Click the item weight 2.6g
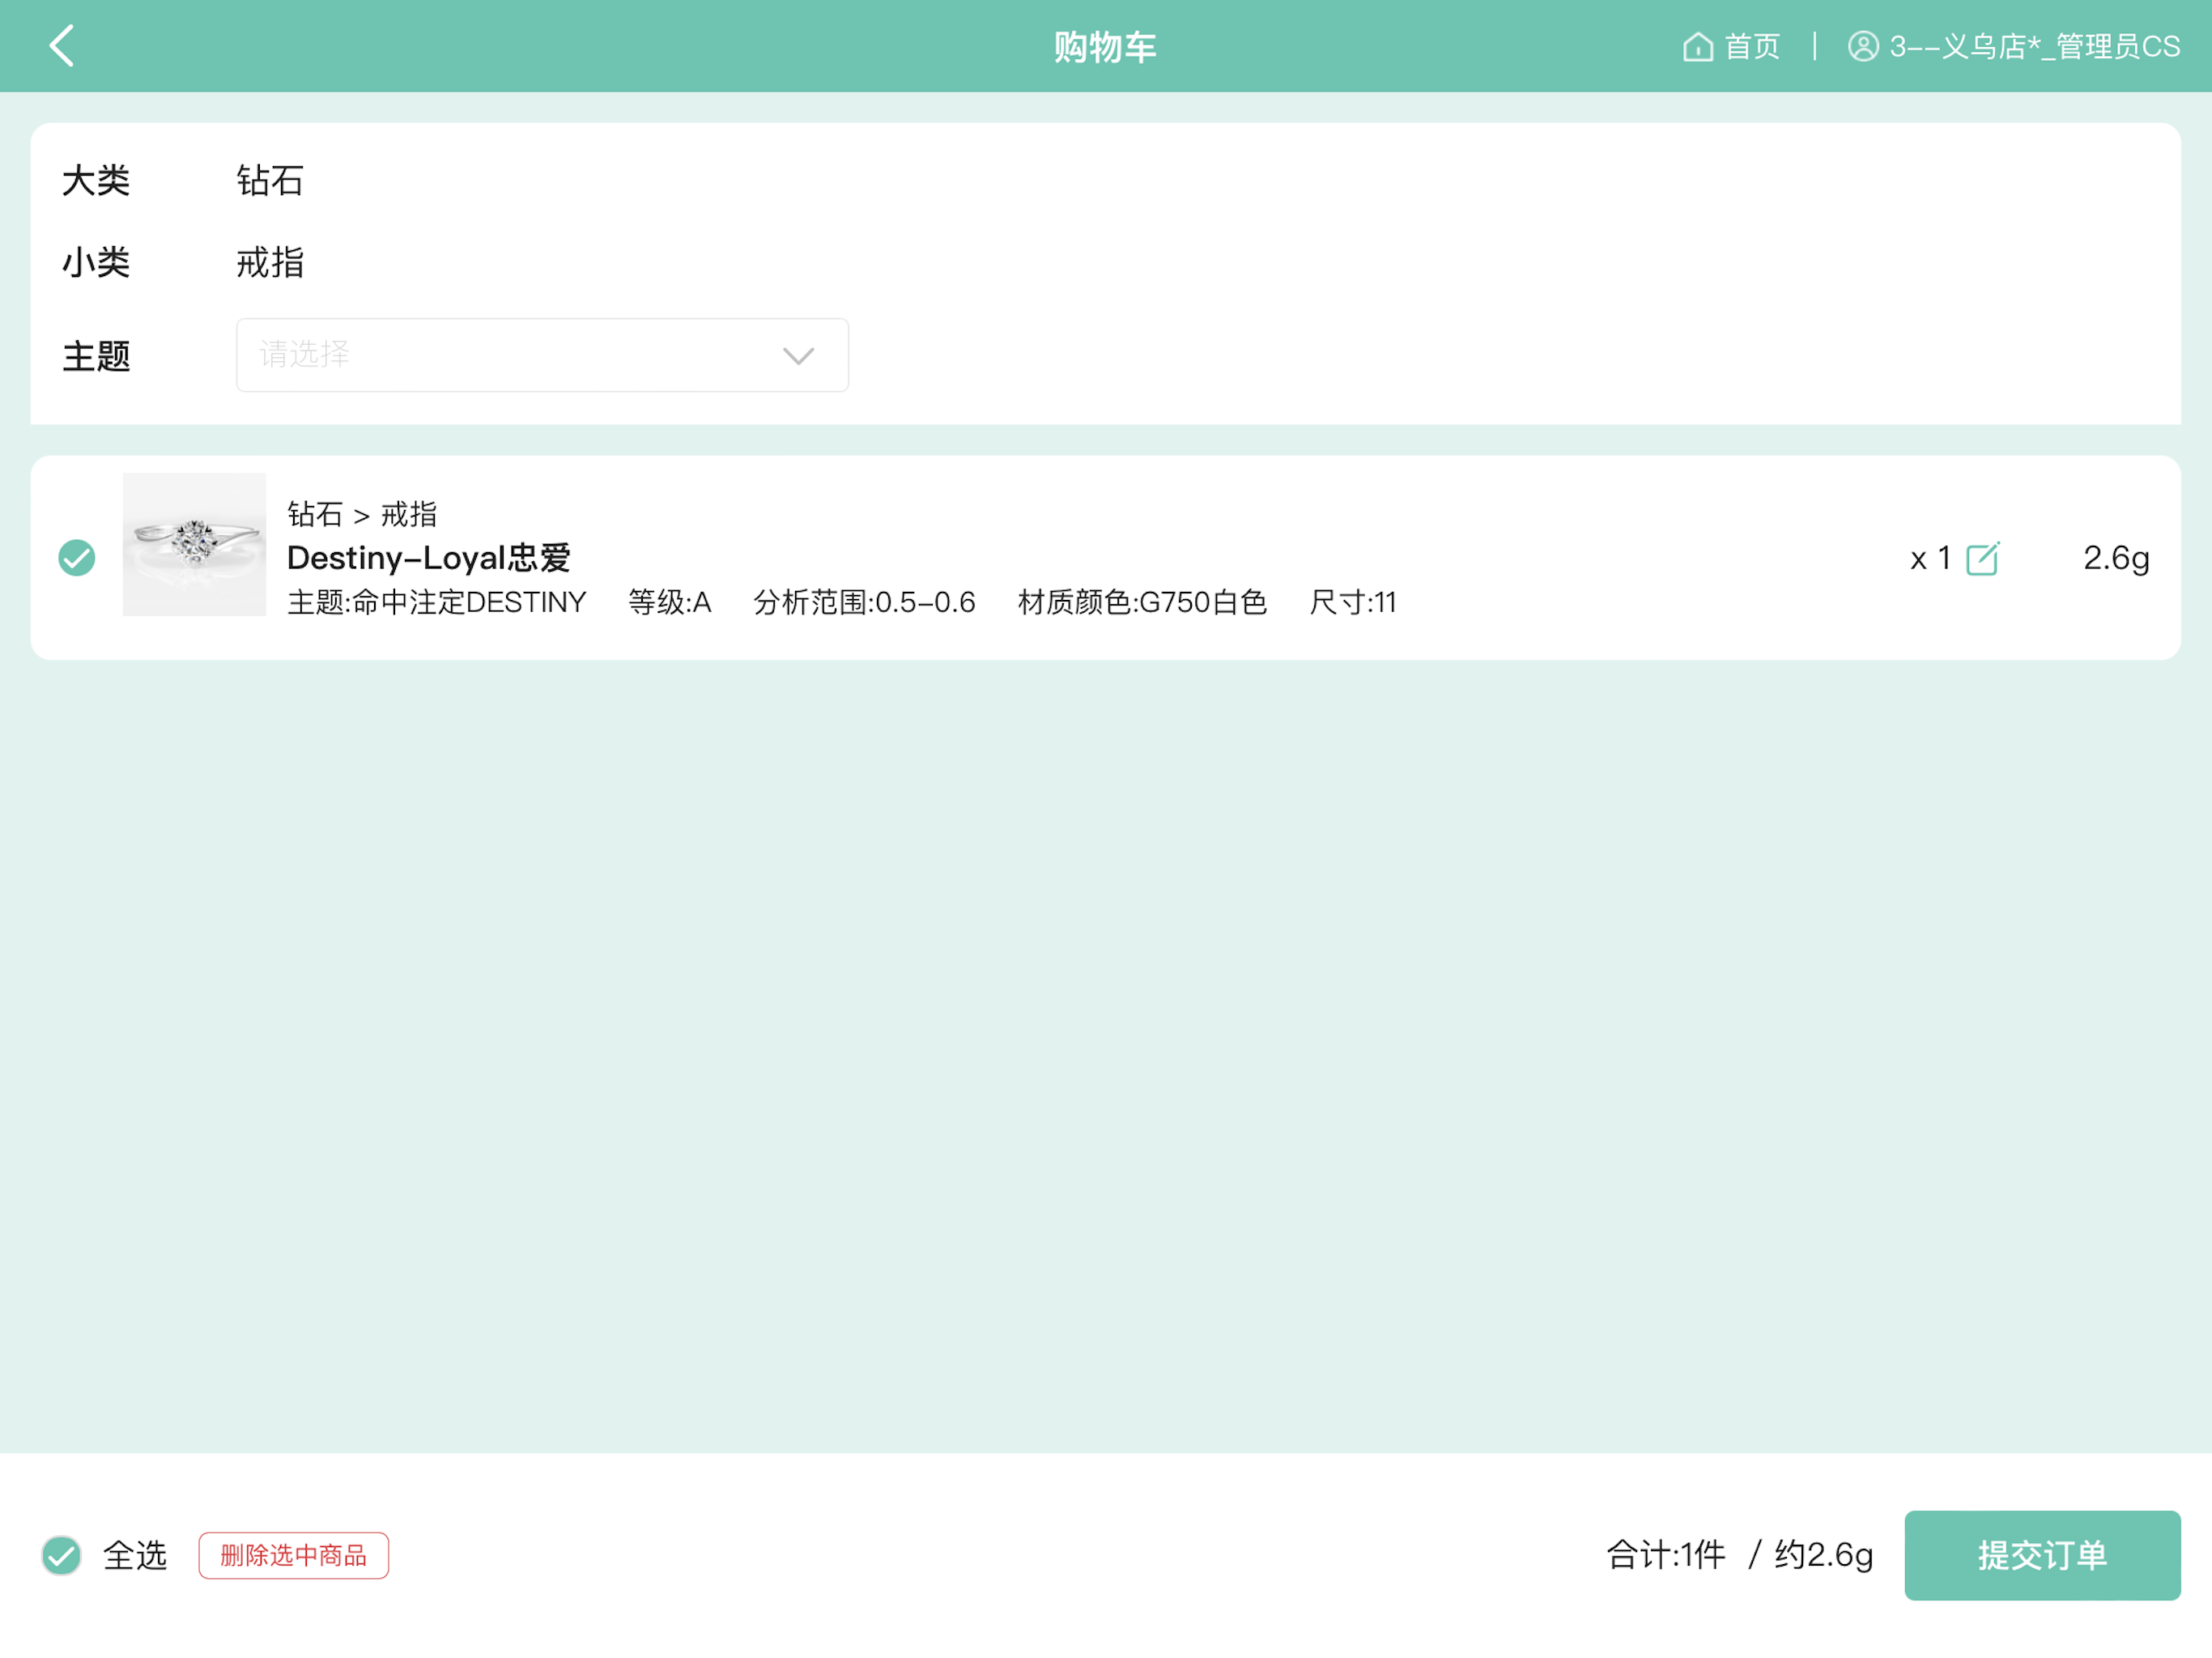Viewport: 2212px width, 1658px height. [2116, 558]
